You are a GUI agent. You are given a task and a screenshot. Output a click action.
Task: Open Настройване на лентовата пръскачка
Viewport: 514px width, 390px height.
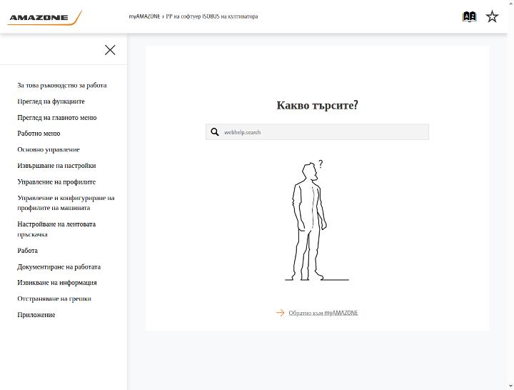point(56,229)
